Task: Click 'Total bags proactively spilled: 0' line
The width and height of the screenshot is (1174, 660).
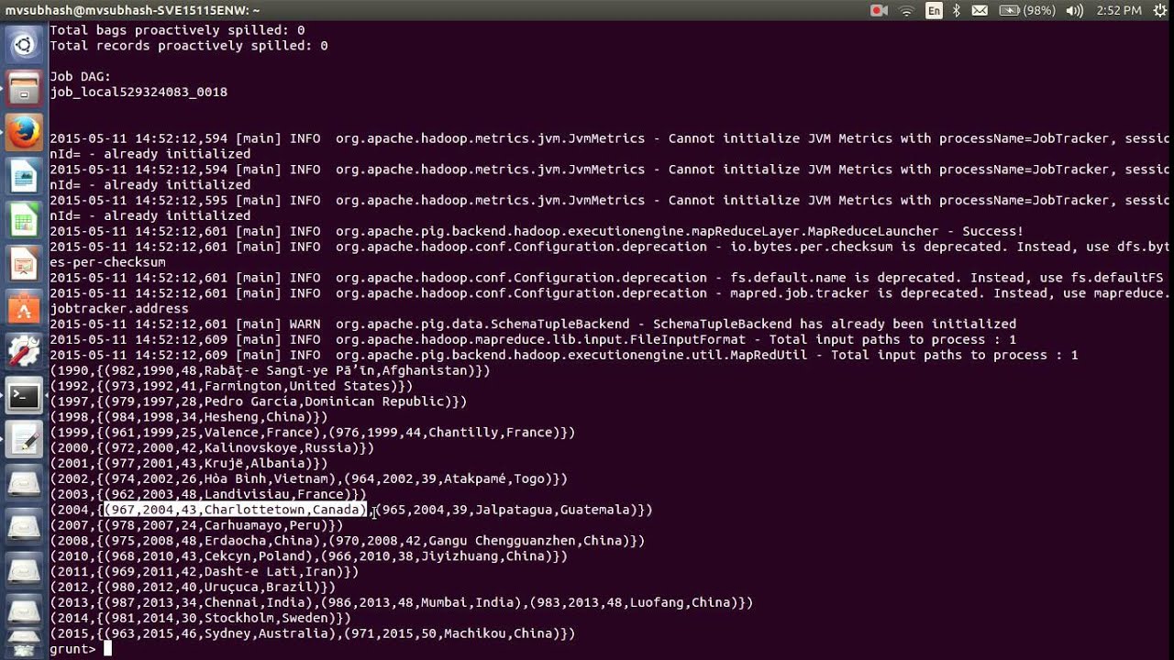Action: click(x=177, y=30)
